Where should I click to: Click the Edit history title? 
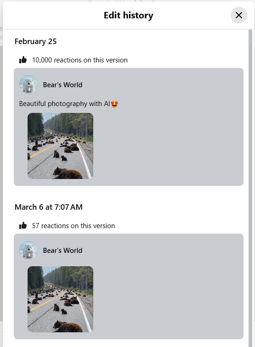[x=129, y=15]
